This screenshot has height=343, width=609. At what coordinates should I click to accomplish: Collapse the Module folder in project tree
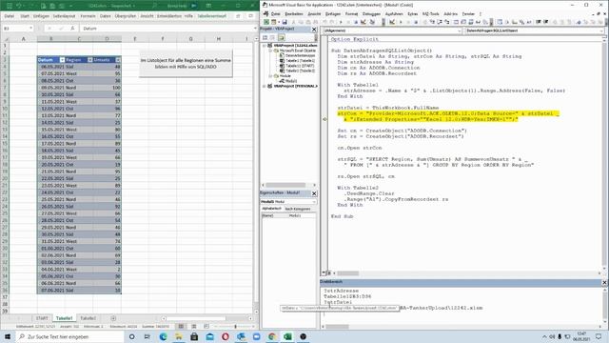pyautogui.click(x=270, y=76)
